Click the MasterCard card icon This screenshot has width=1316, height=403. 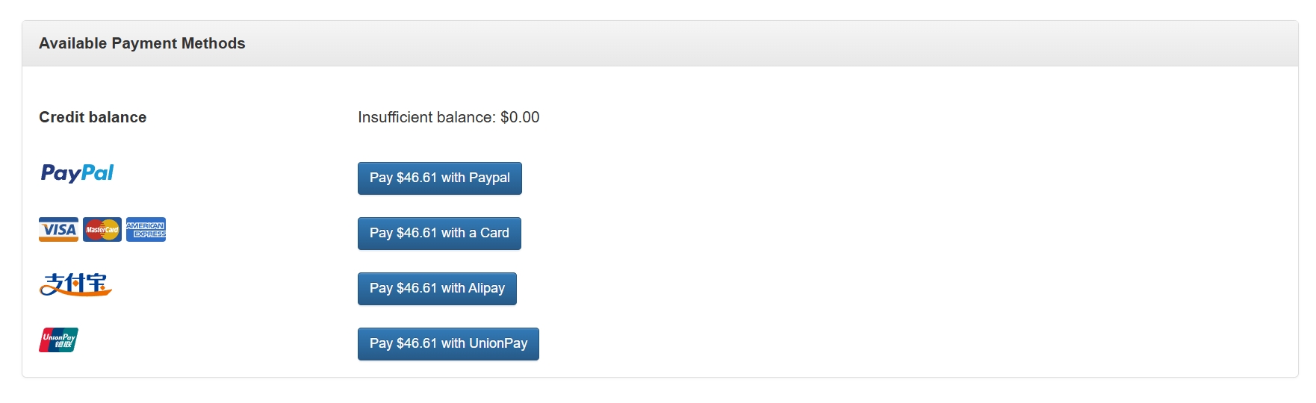(102, 230)
